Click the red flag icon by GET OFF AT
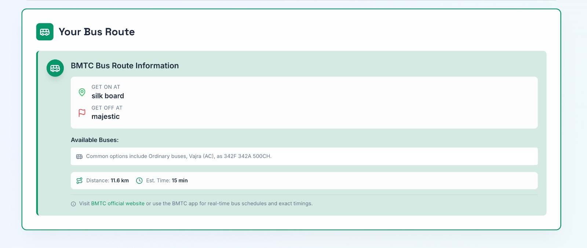Viewport: 587px width, 248px height. click(x=82, y=113)
